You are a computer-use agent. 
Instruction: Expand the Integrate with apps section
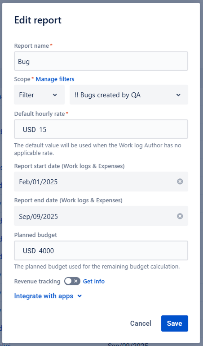[x=48, y=296]
